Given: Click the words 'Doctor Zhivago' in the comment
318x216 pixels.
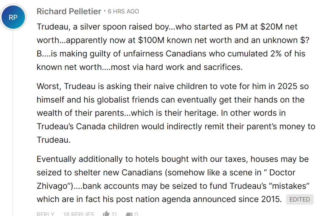Looking at the screenshot, I should pyautogui.click(x=282, y=173).
